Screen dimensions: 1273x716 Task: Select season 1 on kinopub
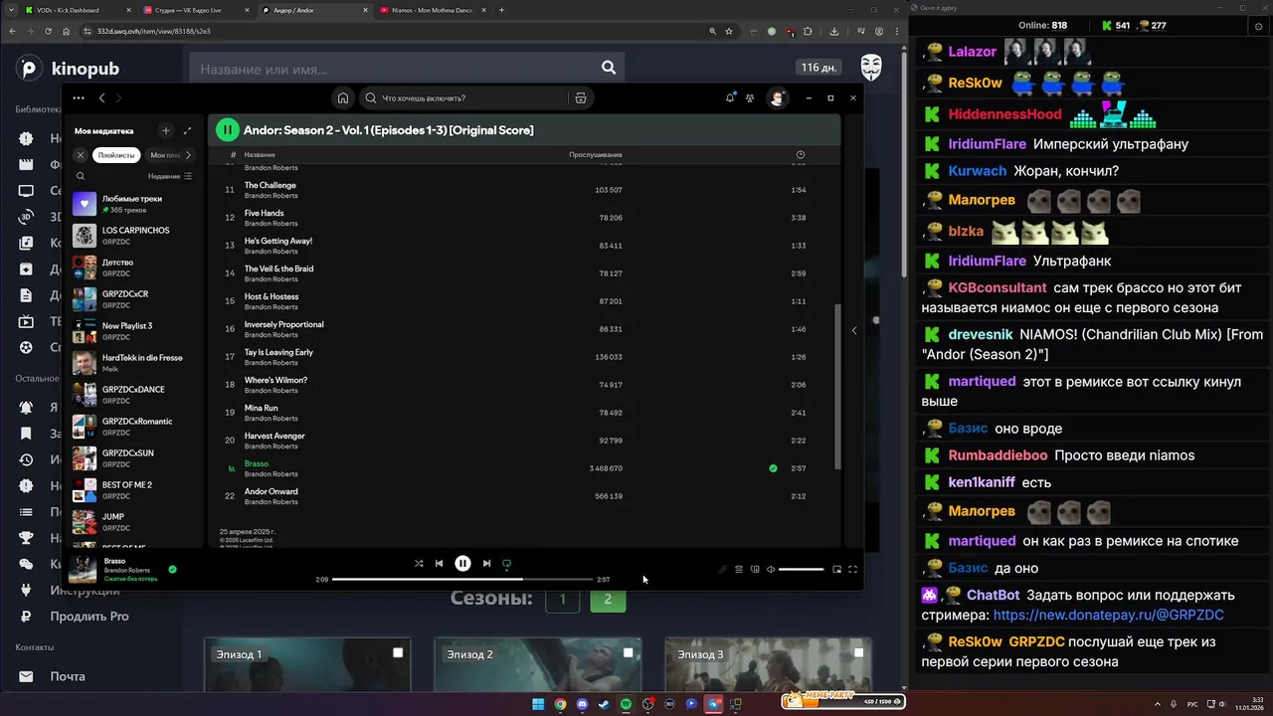562,600
